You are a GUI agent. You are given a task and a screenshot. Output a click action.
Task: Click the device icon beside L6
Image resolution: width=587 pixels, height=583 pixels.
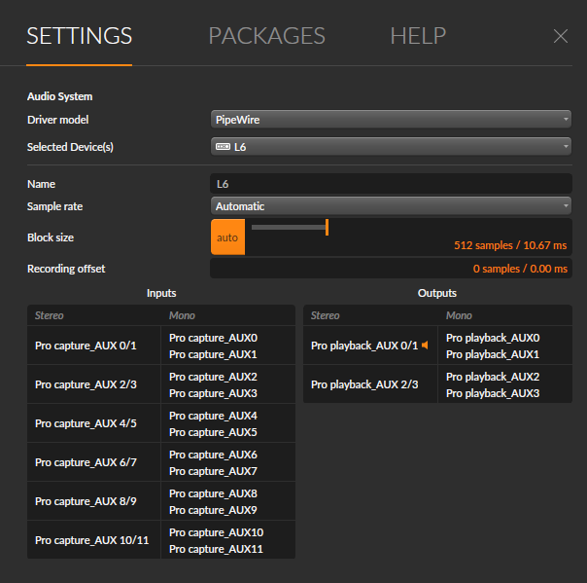coord(223,147)
